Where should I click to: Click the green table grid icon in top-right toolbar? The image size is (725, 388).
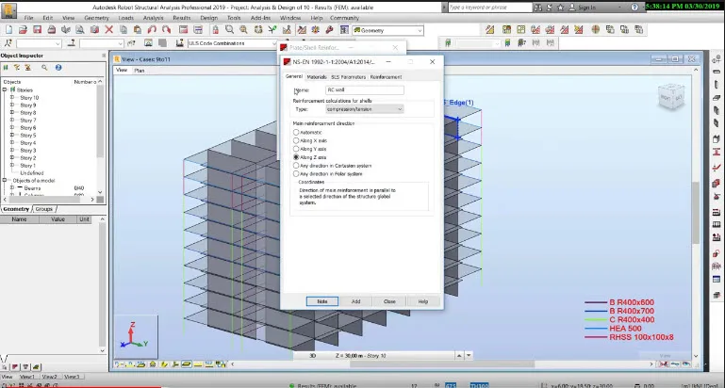(521, 29)
